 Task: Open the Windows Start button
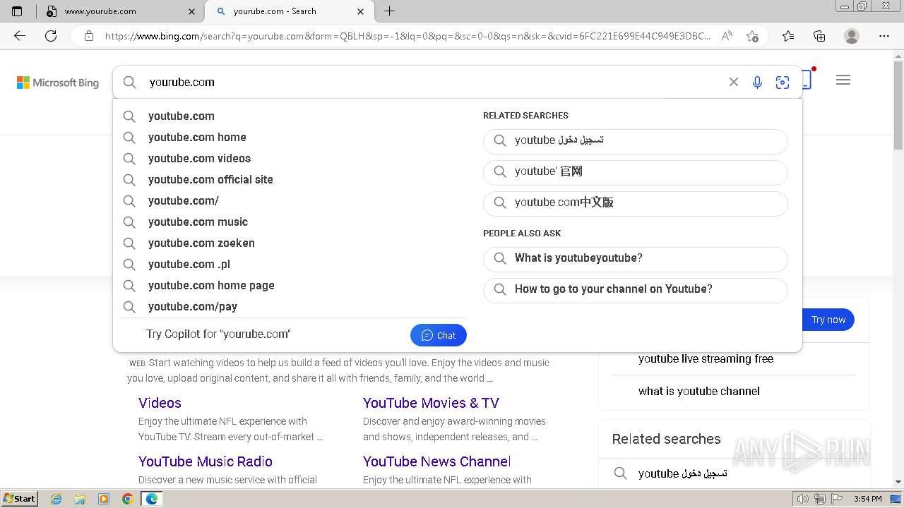[19, 498]
